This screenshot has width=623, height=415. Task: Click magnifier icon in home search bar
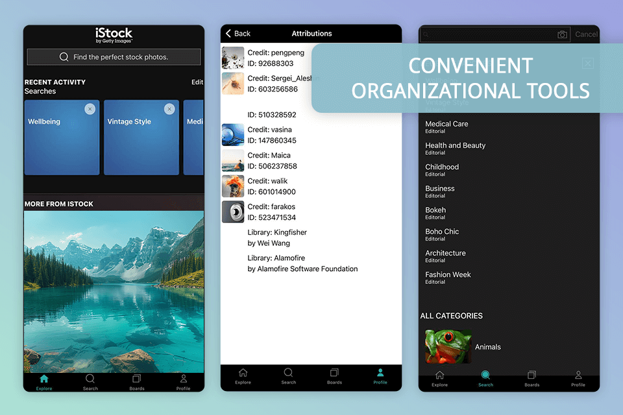pyautogui.click(x=64, y=57)
